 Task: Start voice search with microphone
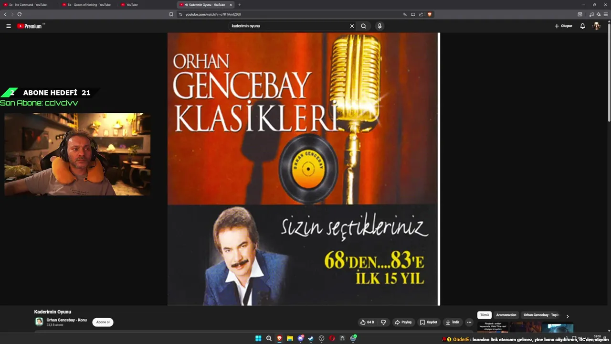pos(379,26)
